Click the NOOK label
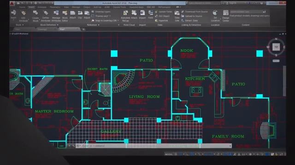 point(187,50)
